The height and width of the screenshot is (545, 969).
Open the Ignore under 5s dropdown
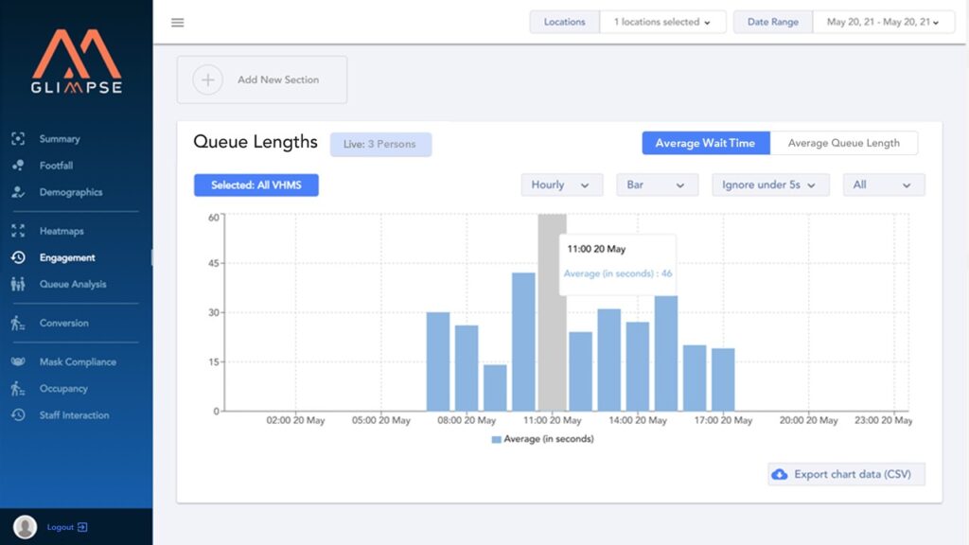coord(770,185)
